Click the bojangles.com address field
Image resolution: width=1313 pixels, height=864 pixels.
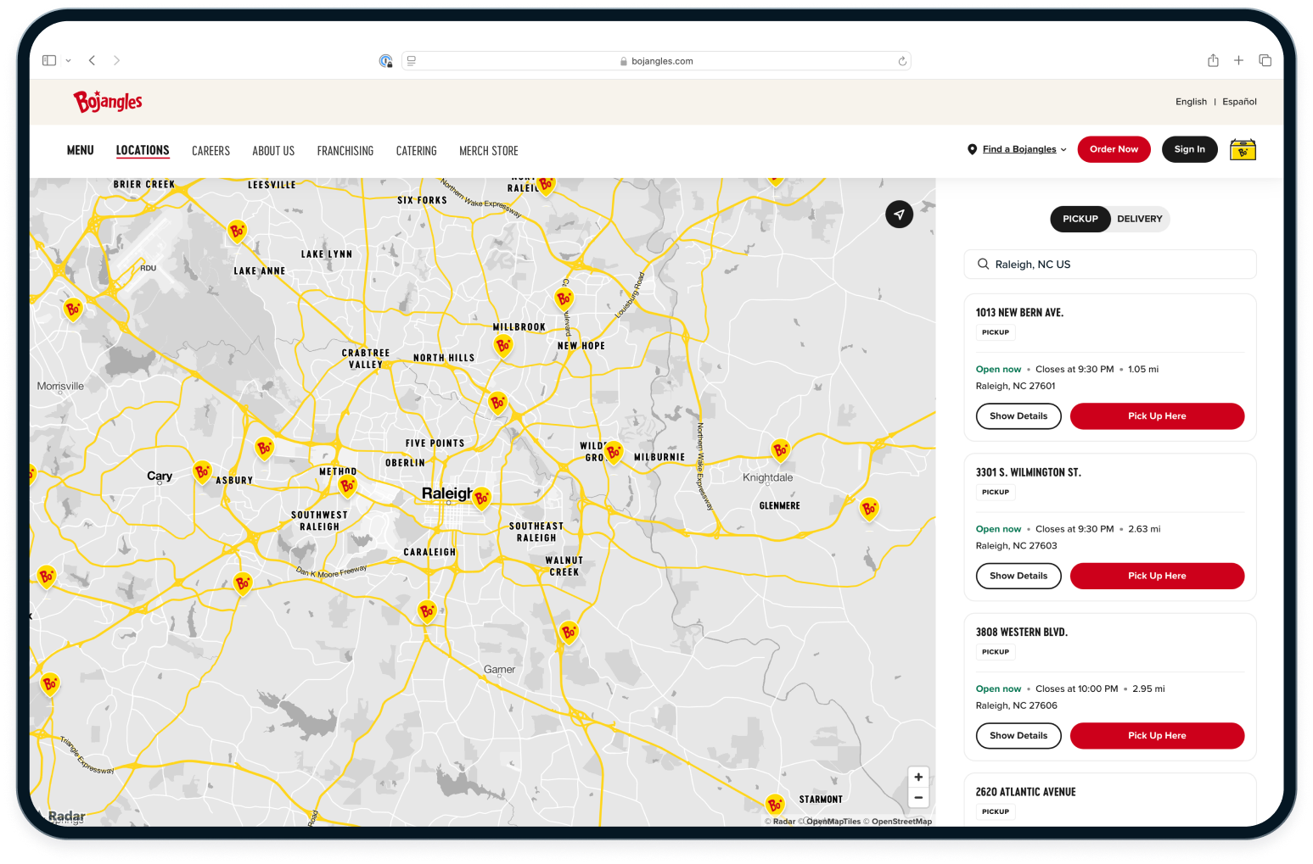pos(656,61)
